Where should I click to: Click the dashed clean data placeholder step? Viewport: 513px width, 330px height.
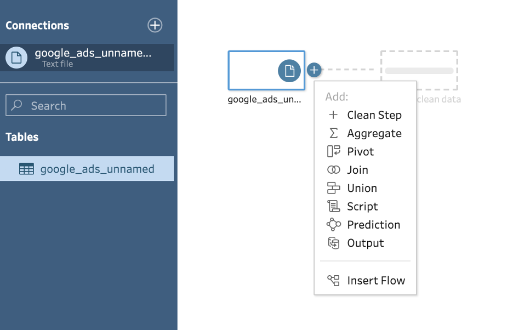[419, 70]
